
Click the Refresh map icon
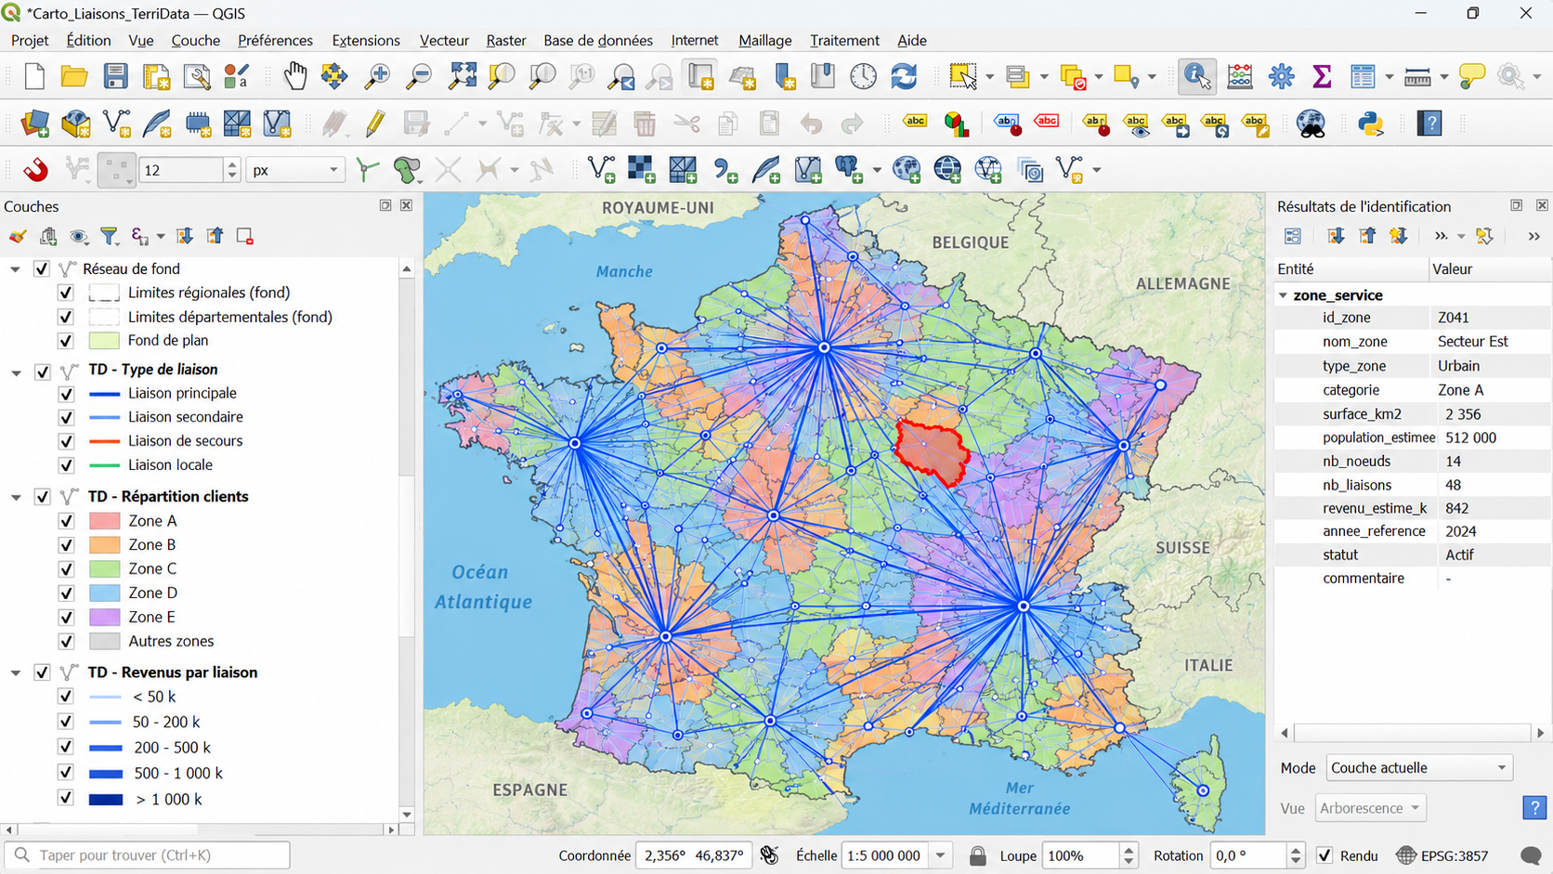pyautogui.click(x=904, y=76)
